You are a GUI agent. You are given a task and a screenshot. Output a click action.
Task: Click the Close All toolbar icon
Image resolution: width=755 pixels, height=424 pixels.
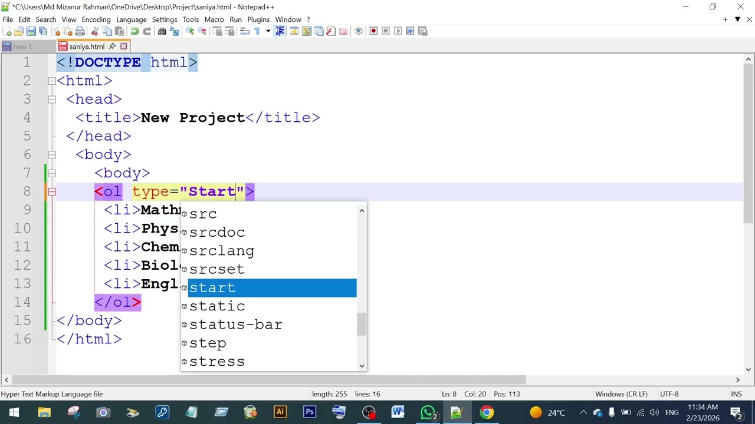[x=68, y=31]
